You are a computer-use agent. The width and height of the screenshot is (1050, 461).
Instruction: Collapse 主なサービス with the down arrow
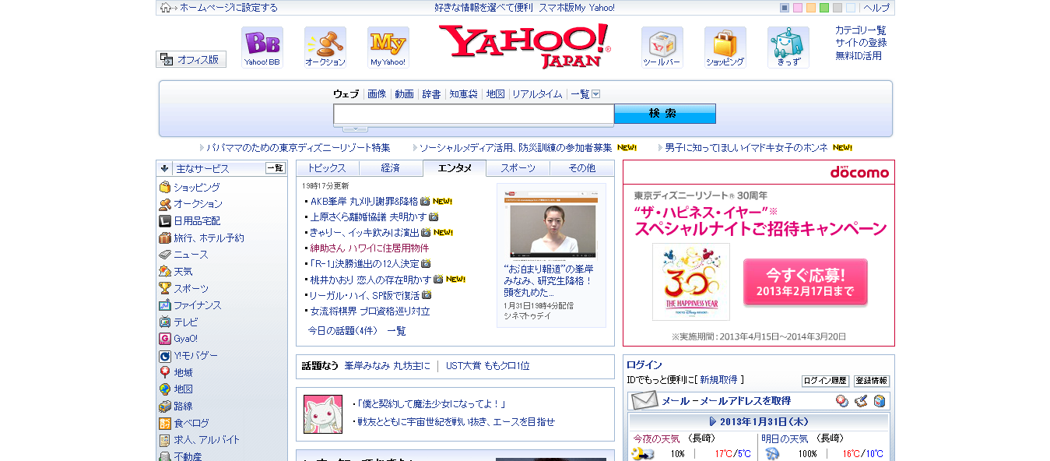(x=164, y=168)
